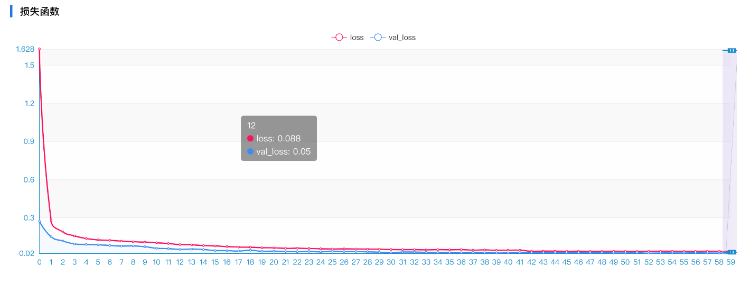This screenshot has height=286, width=750.
Task: Click y-axis label 0.9
Action: 29,141
